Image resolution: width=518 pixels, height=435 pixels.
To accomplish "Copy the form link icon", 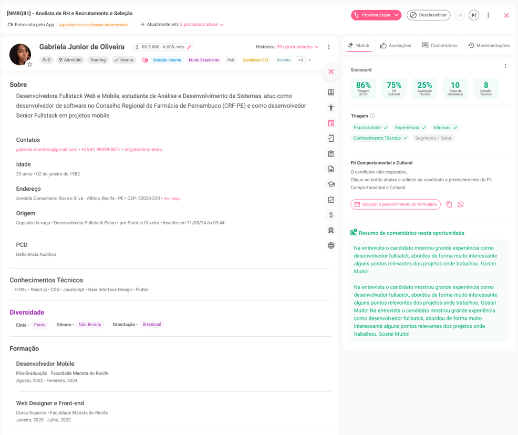I will tap(449, 204).
